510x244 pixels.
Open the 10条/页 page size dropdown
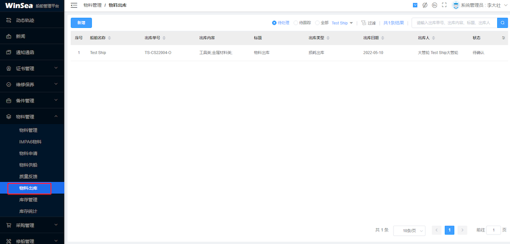pos(409,230)
